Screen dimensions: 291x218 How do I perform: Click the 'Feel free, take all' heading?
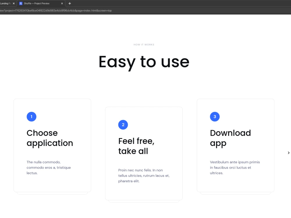(x=136, y=146)
